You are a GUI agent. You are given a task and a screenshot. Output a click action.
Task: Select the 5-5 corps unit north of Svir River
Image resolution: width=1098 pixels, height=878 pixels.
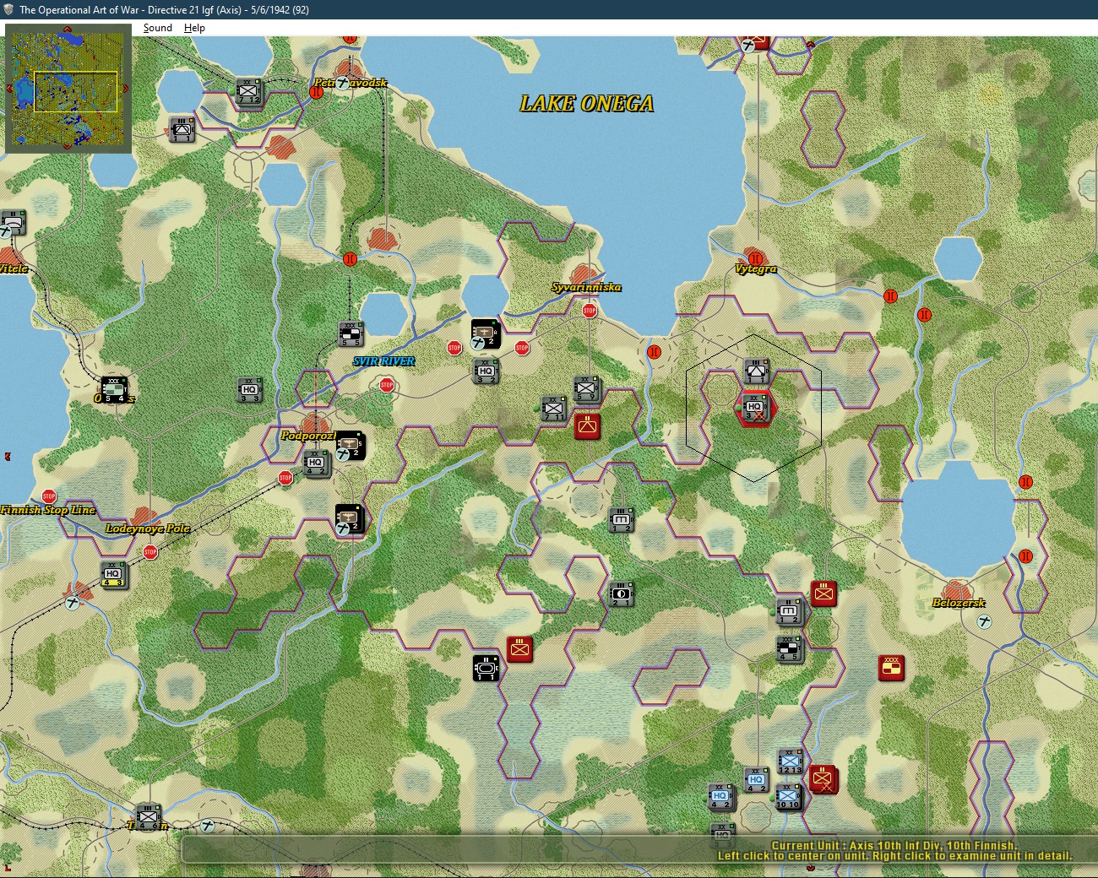[x=350, y=333]
